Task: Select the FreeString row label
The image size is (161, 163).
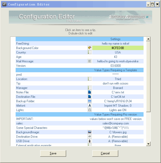Action: point(23,44)
